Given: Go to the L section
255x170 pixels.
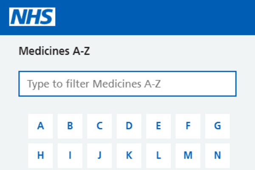Looking at the screenshot, I should (x=158, y=156).
